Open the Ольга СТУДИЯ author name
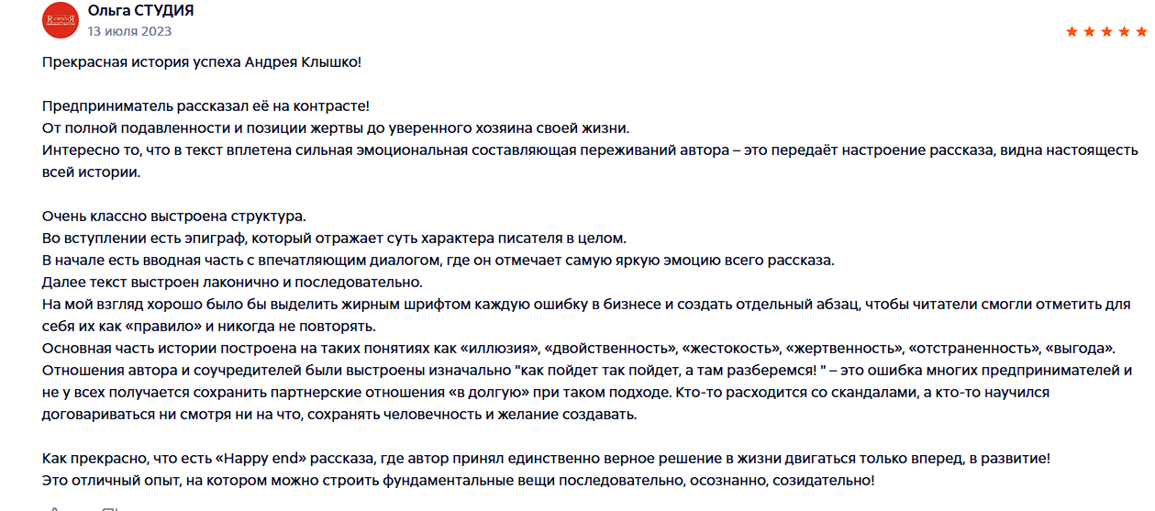This screenshot has height=511, width=1155. click(x=140, y=11)
